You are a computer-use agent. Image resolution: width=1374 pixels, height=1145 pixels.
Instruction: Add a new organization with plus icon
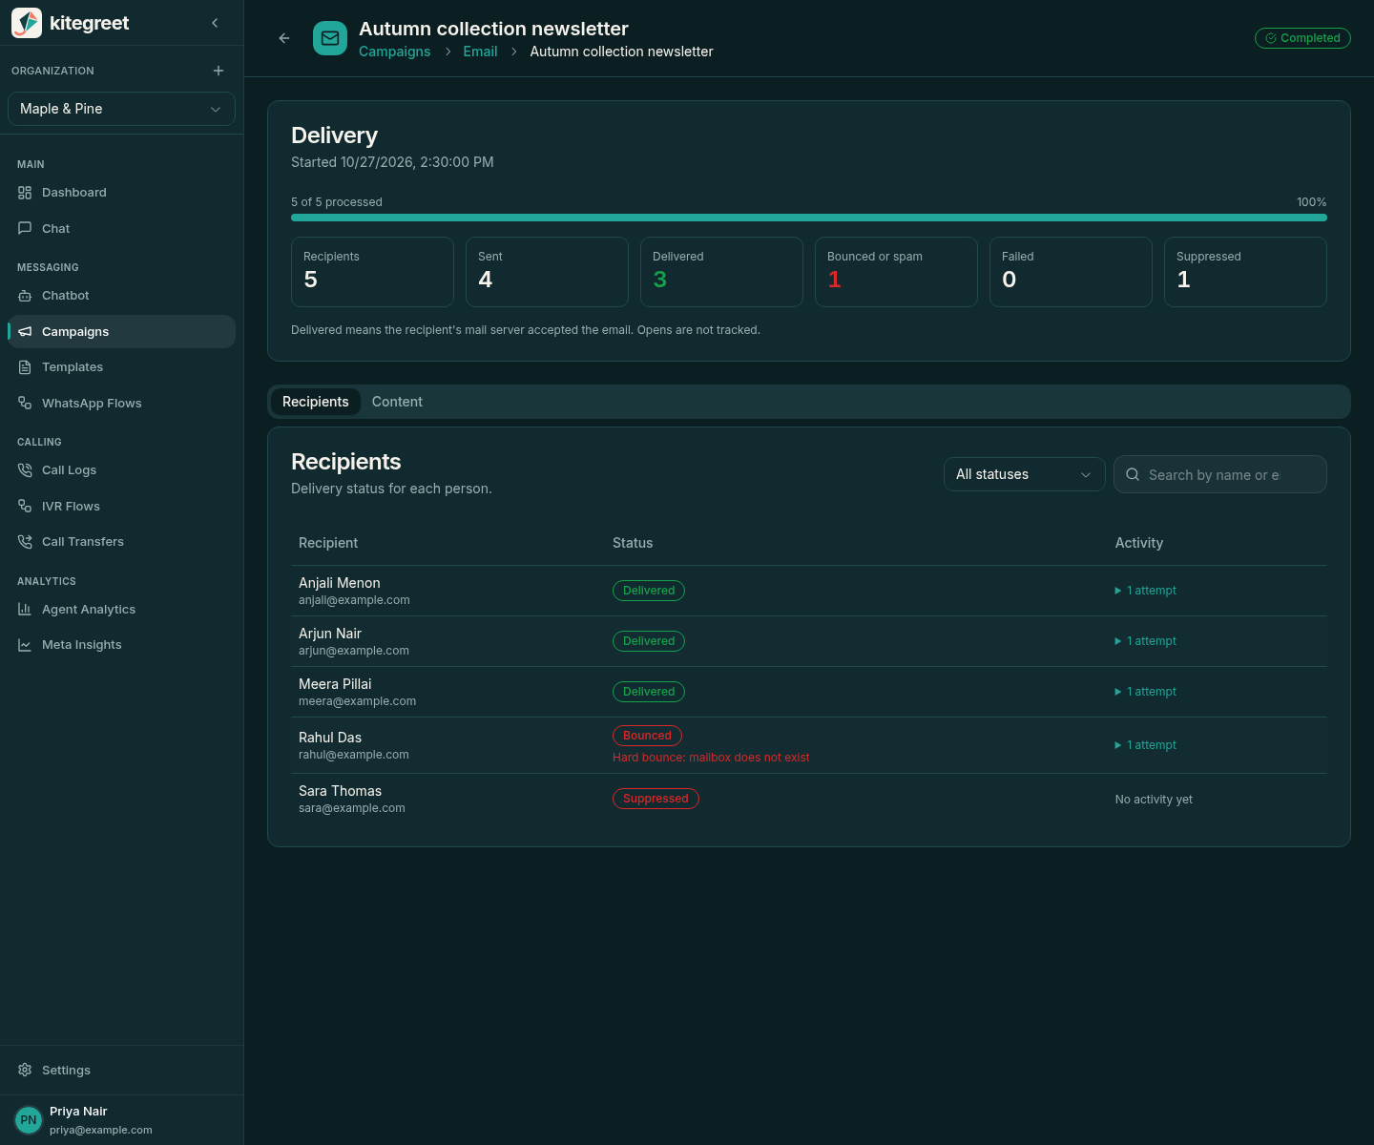(x=219, y=71)
